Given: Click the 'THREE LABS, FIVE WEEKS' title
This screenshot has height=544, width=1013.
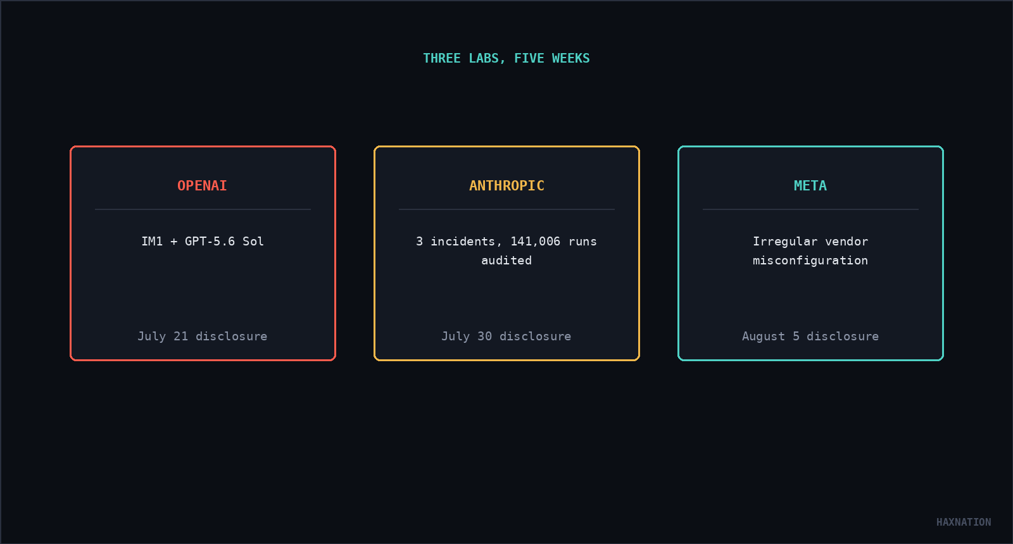Looking at the screenshot, I should pos(507,58).
